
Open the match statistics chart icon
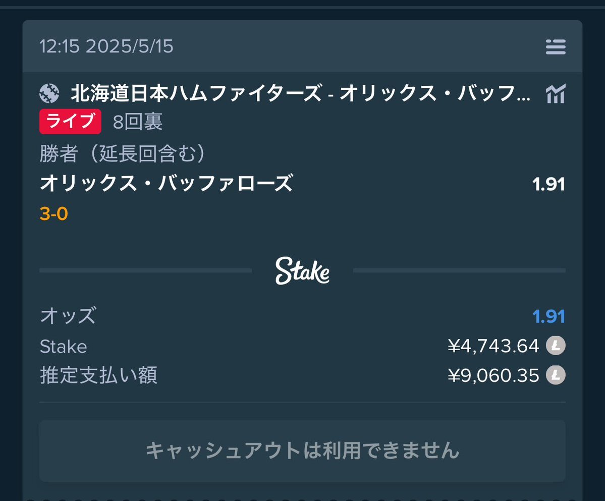pos(556,94)
